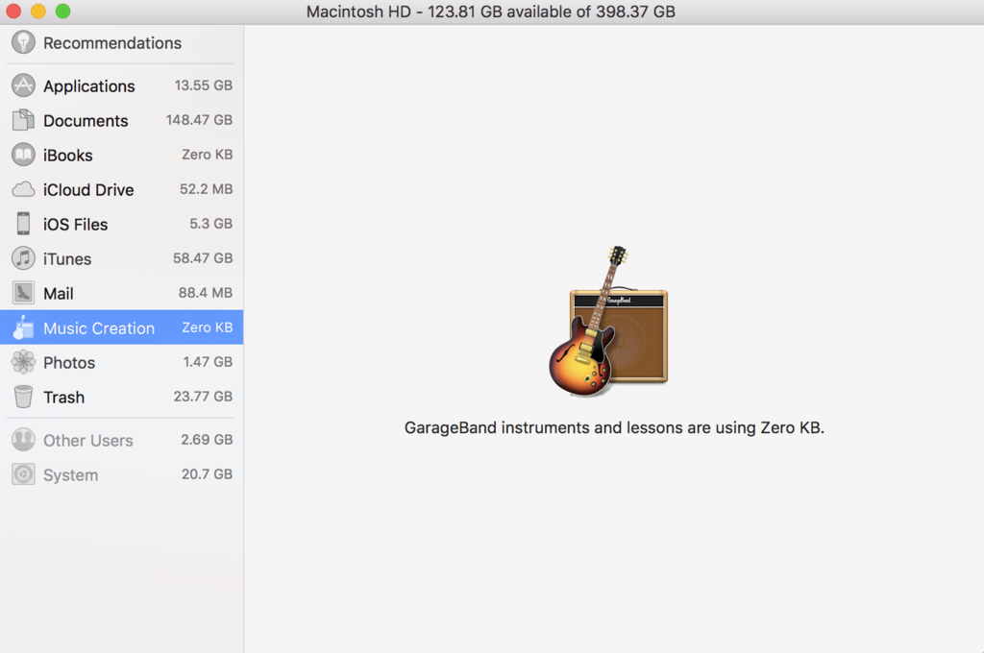Select Mail in the sidebar list
984x653 pixels.
[59, 293]
